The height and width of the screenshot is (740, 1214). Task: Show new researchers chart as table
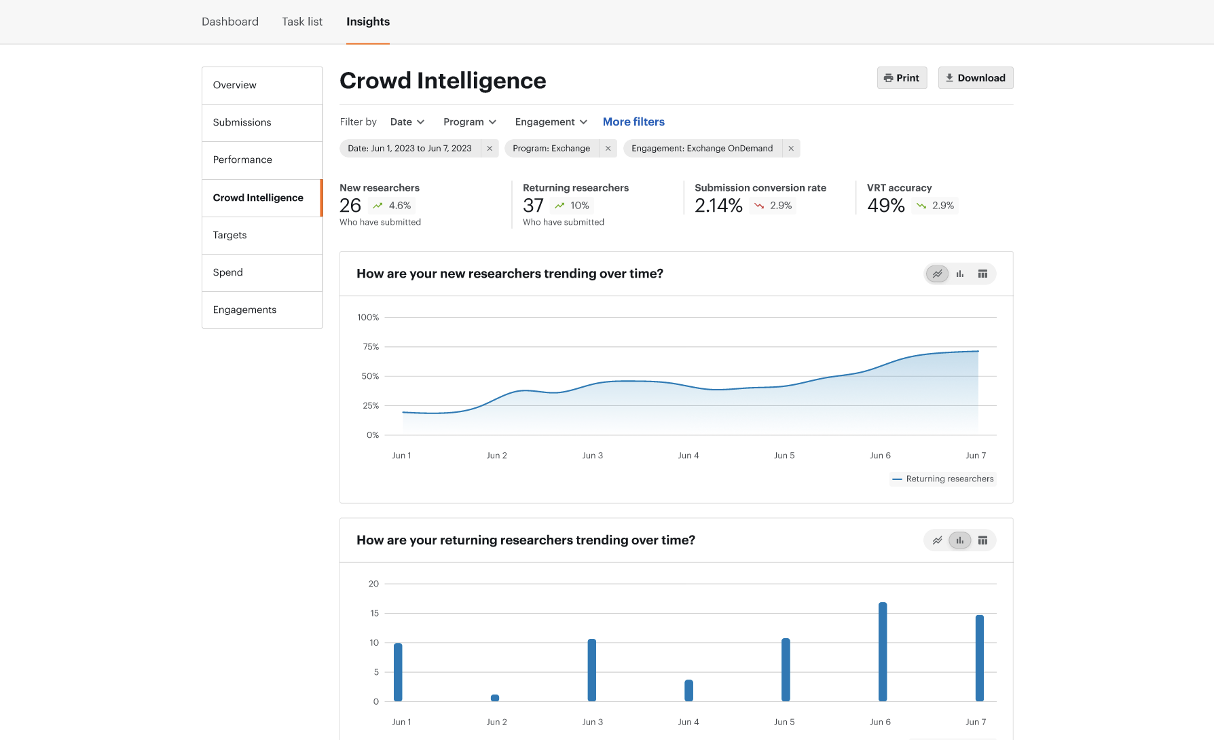[x=982, y=274]
